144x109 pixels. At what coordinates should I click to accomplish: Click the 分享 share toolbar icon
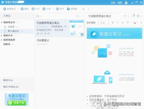point(44,9)
